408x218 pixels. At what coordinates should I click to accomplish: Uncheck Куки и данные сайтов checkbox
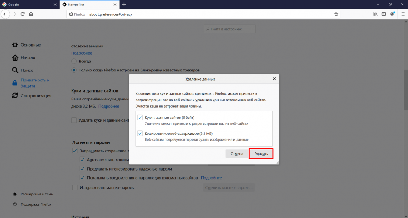tap(140, 118)
